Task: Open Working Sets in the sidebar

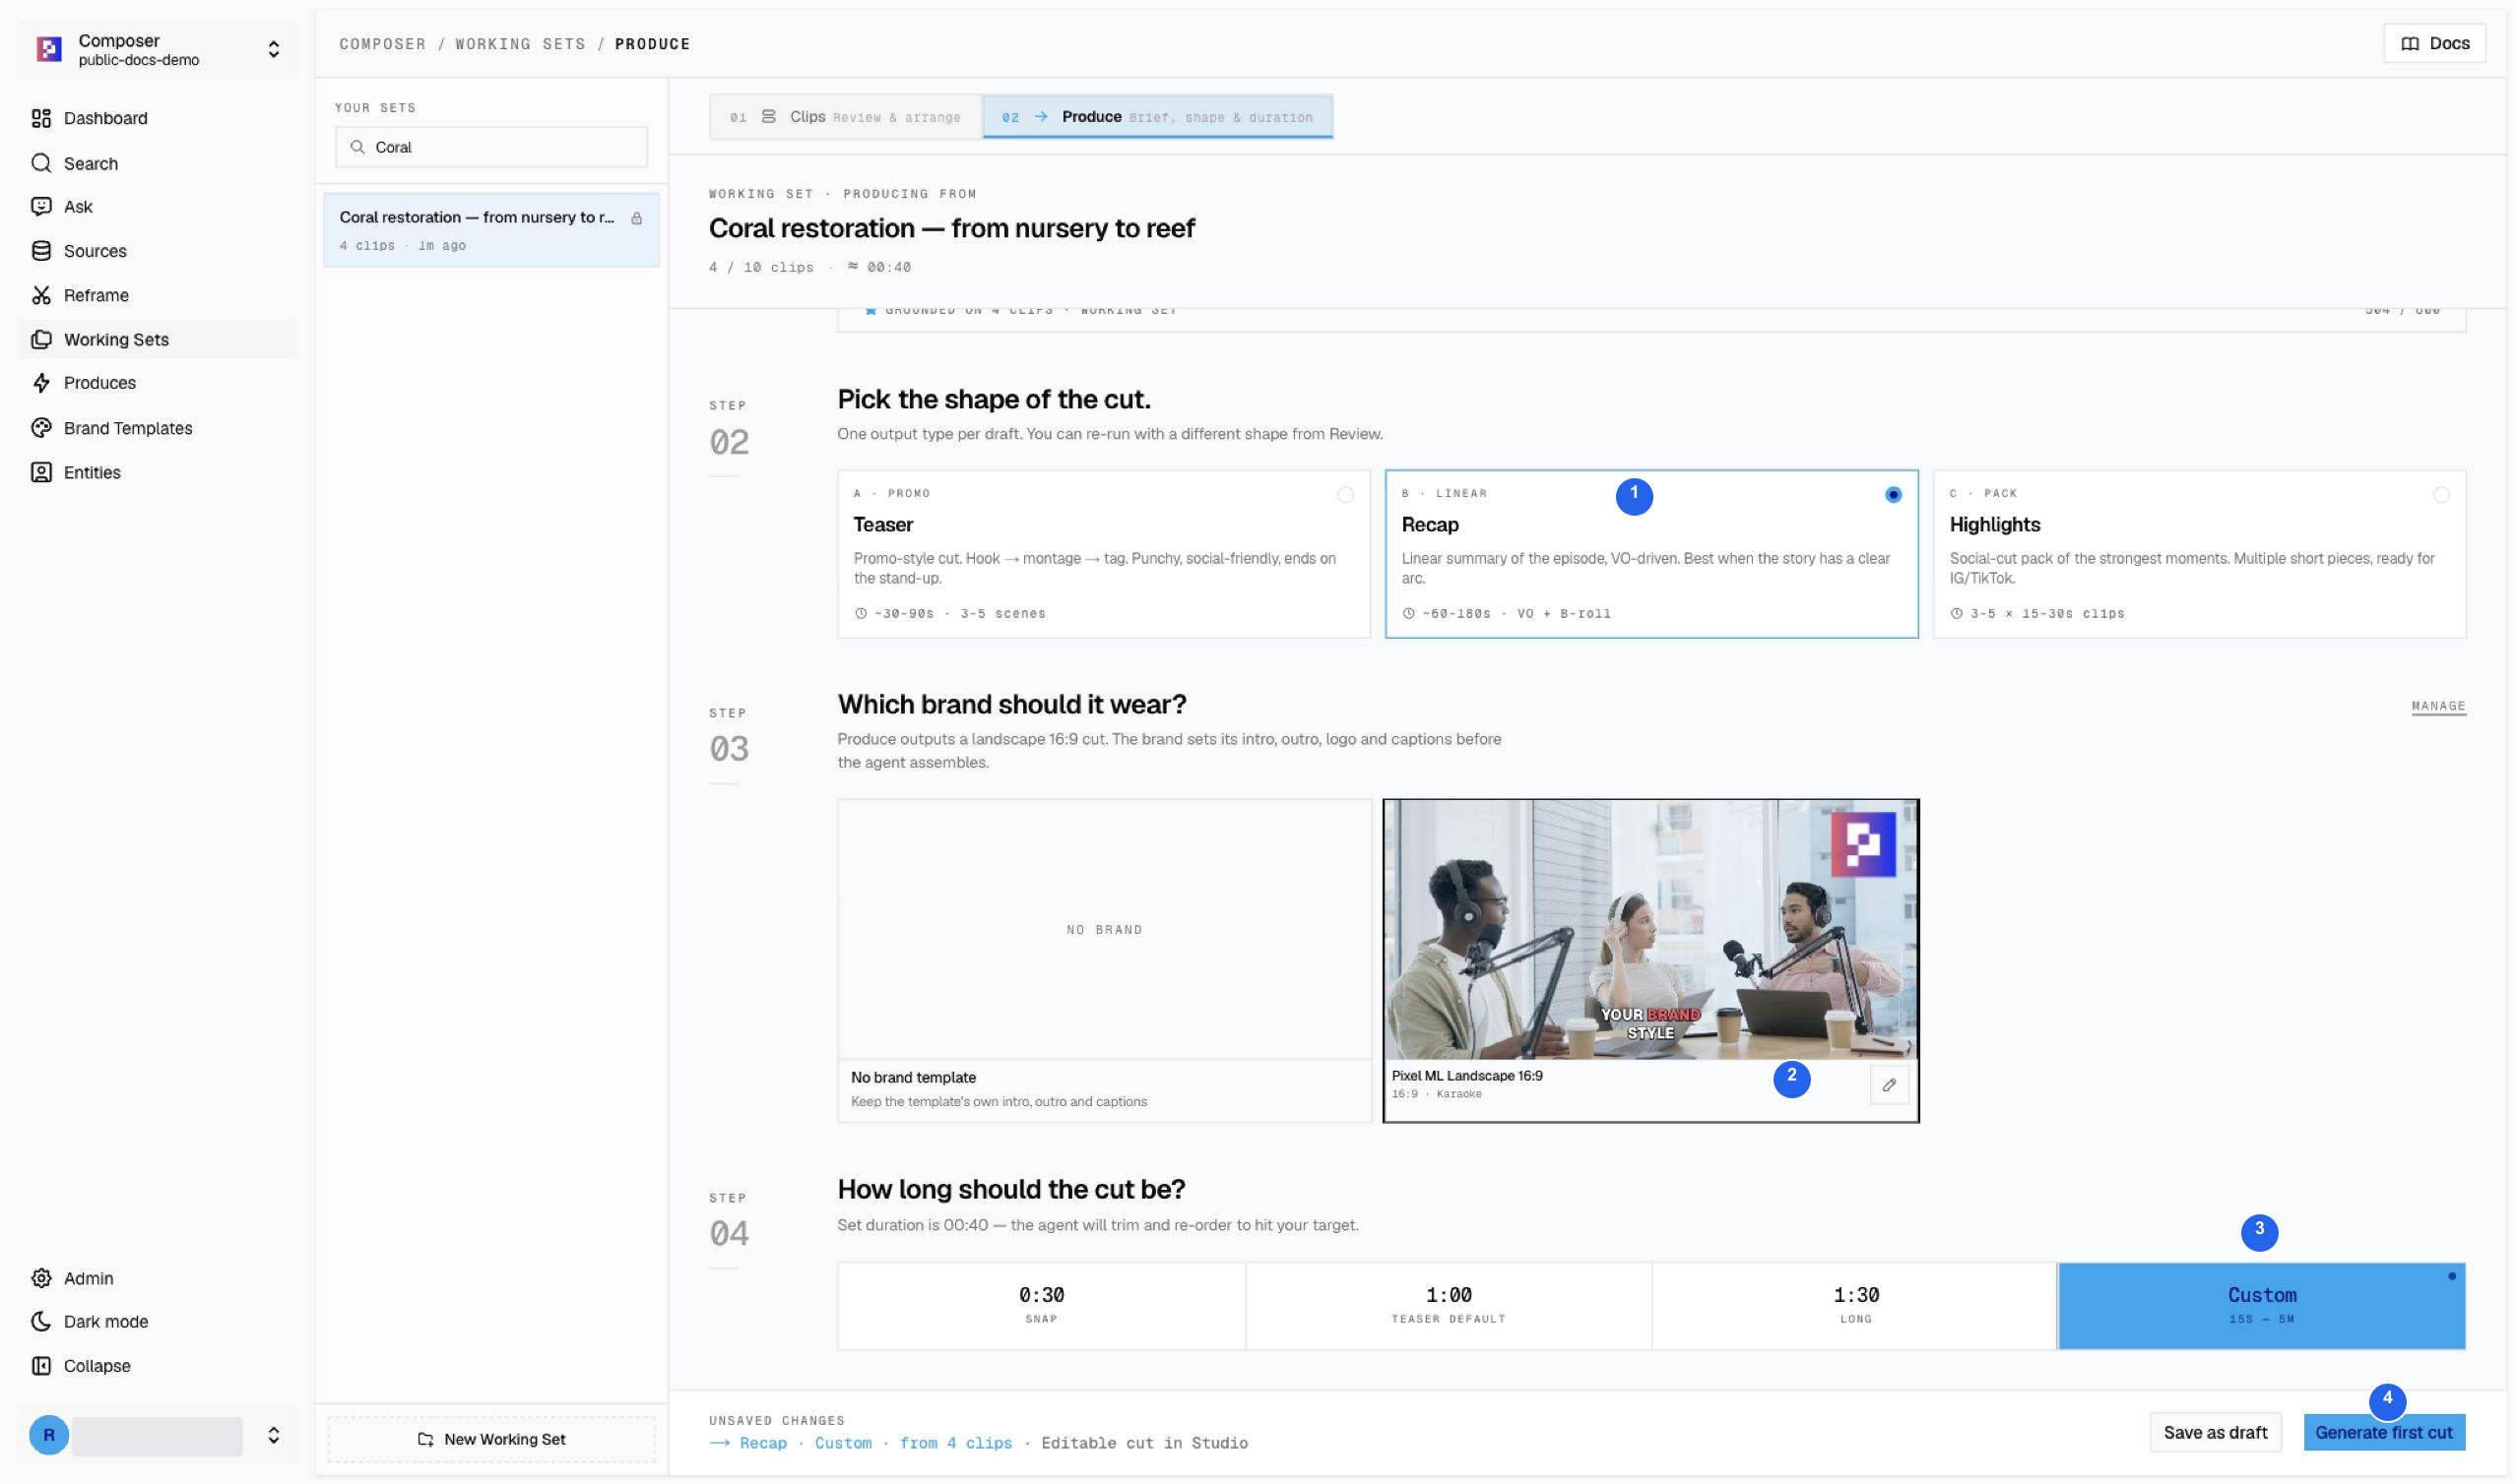Action: click(x=157, y=339)
